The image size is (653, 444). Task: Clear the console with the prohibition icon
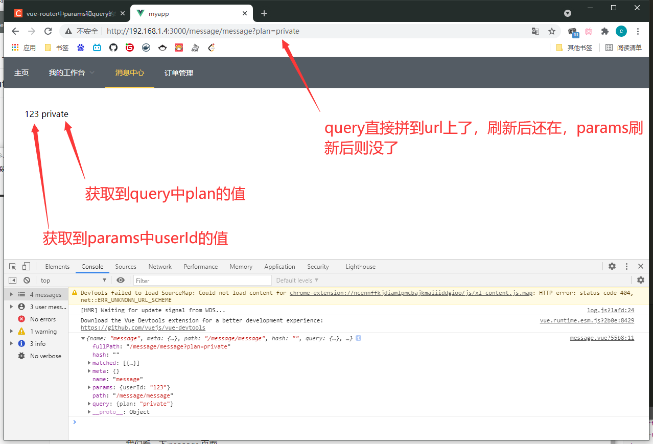[x=27, y=280]
